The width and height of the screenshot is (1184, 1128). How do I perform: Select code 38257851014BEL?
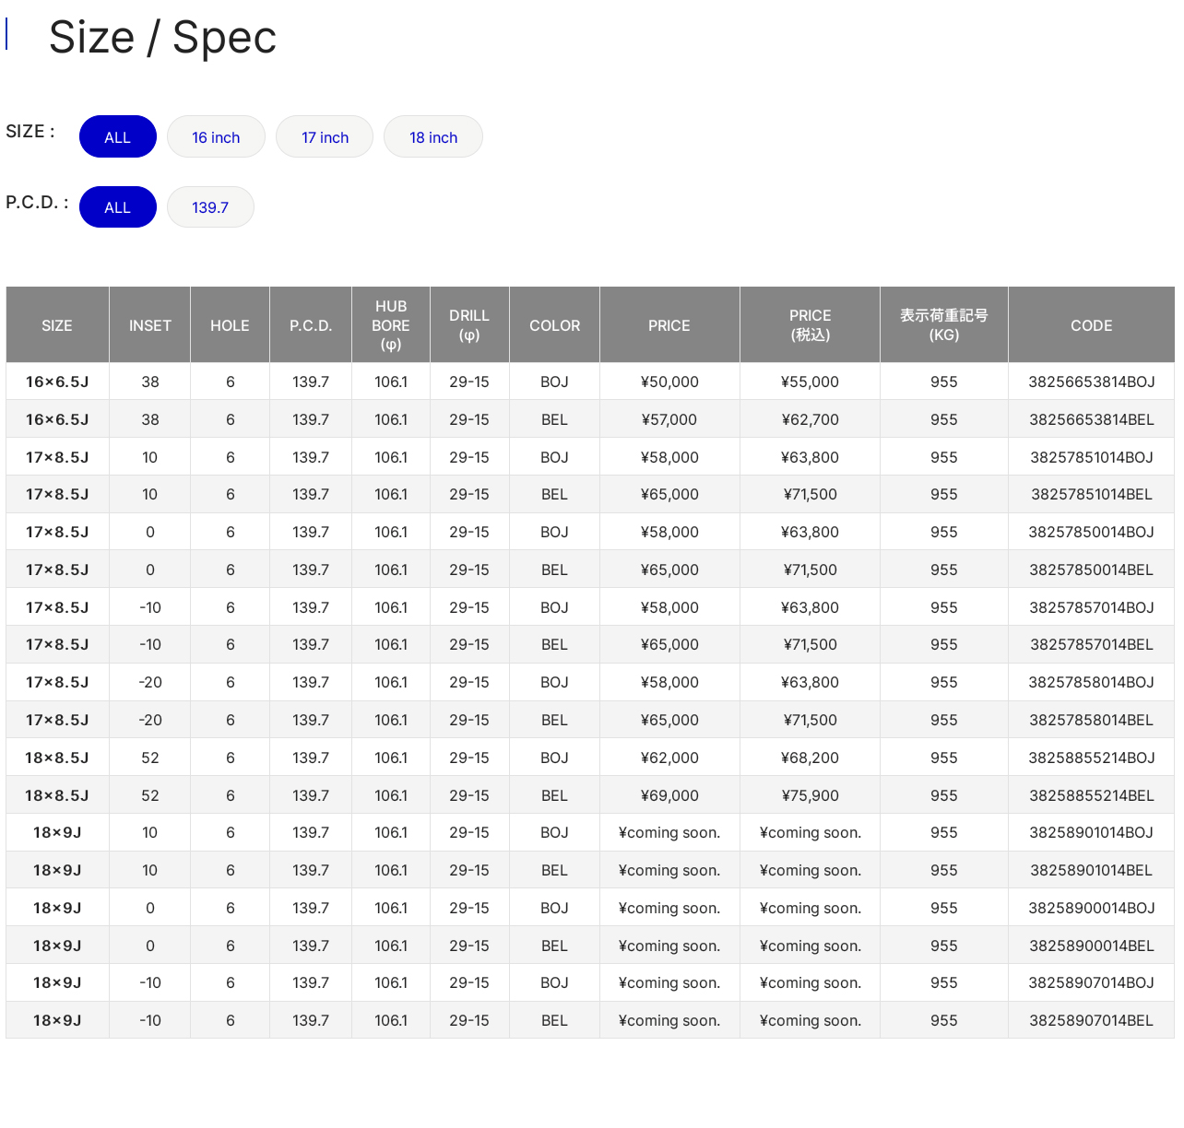(1092, 494)
